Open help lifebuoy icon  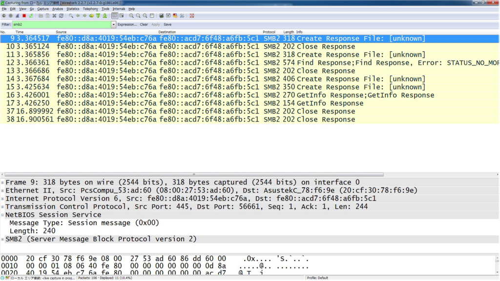pos(192,16)
